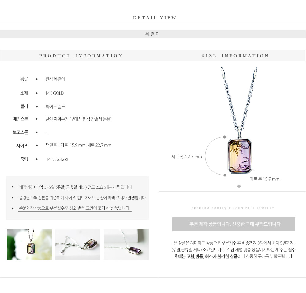
Task: Open the purple pendant side-view thumbnail
Action: (x=126, y=244)
